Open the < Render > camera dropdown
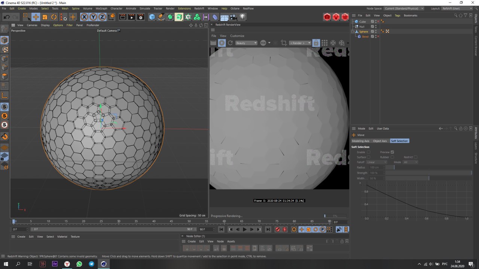 300,43
